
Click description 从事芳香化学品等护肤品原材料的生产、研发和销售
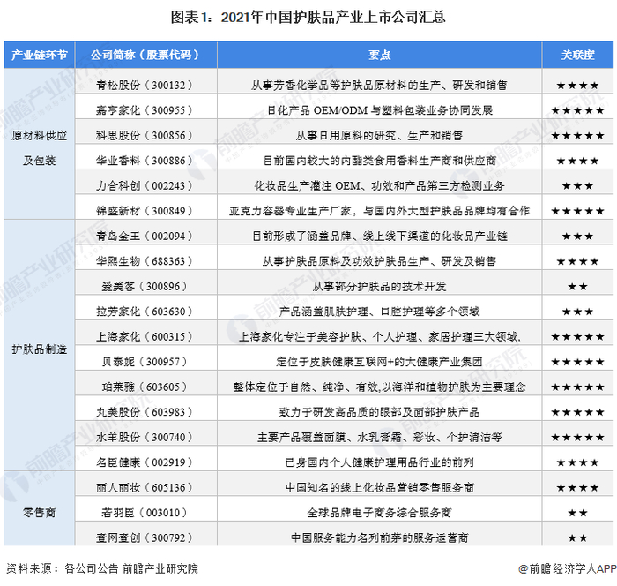pos(379,85)
